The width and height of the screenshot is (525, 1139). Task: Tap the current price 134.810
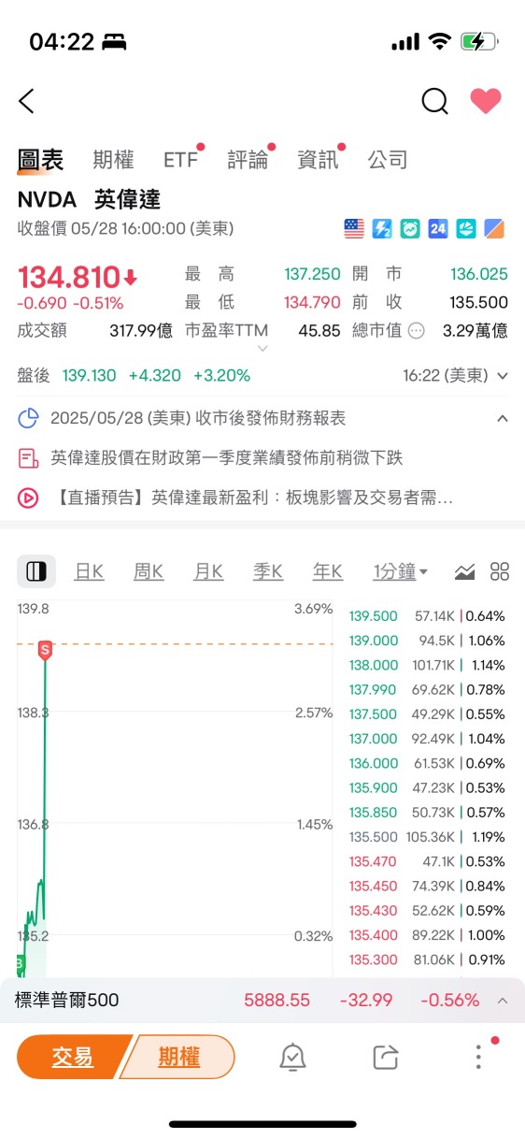(x=68, y=277)
